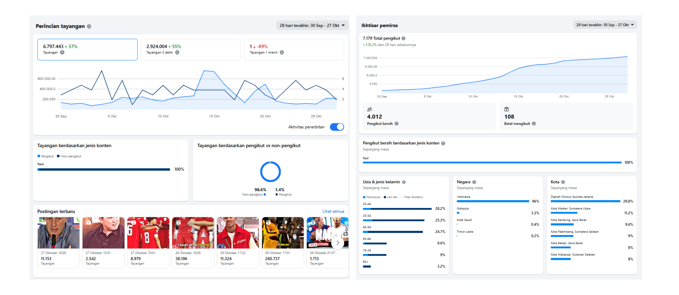Click info icon next to Total pengikut

[x=403, y=38]
